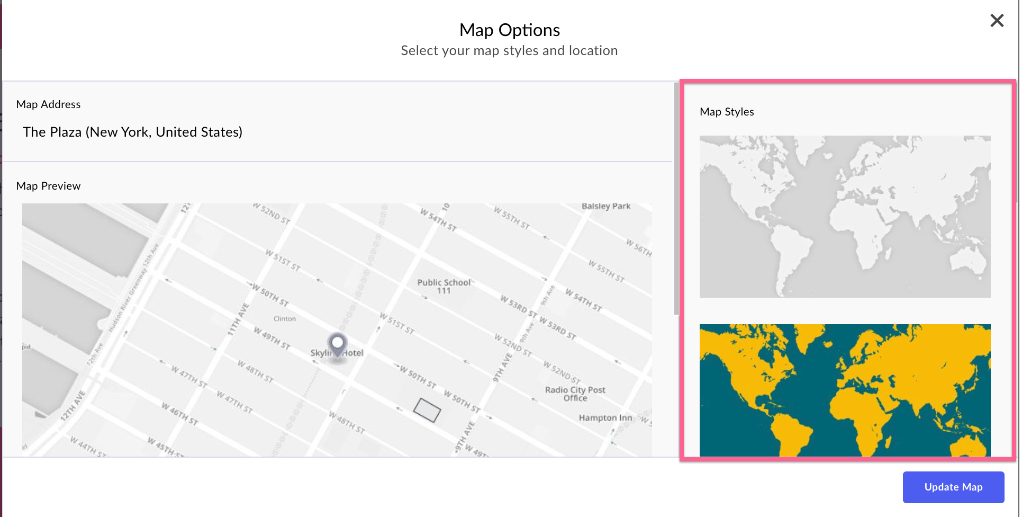Click the location pin marker on map
This screenshot has width=1022, height=517.
click(x=337, y=345)
